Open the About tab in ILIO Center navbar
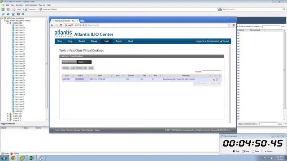The height and width of the screenshot is (161, 287). 130,41
